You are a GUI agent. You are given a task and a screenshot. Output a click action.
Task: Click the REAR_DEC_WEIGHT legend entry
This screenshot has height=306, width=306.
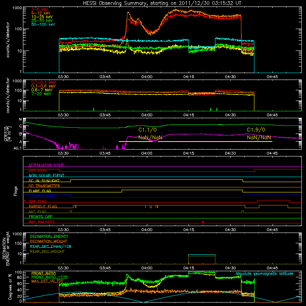click(x=47, y=252)
